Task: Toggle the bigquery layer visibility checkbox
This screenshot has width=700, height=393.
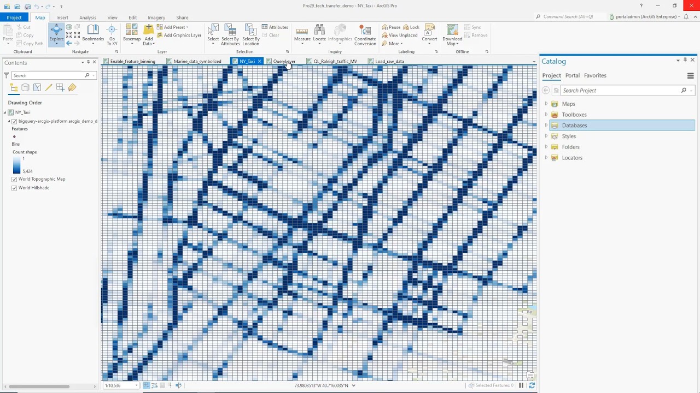Action: tap(14, 121)
